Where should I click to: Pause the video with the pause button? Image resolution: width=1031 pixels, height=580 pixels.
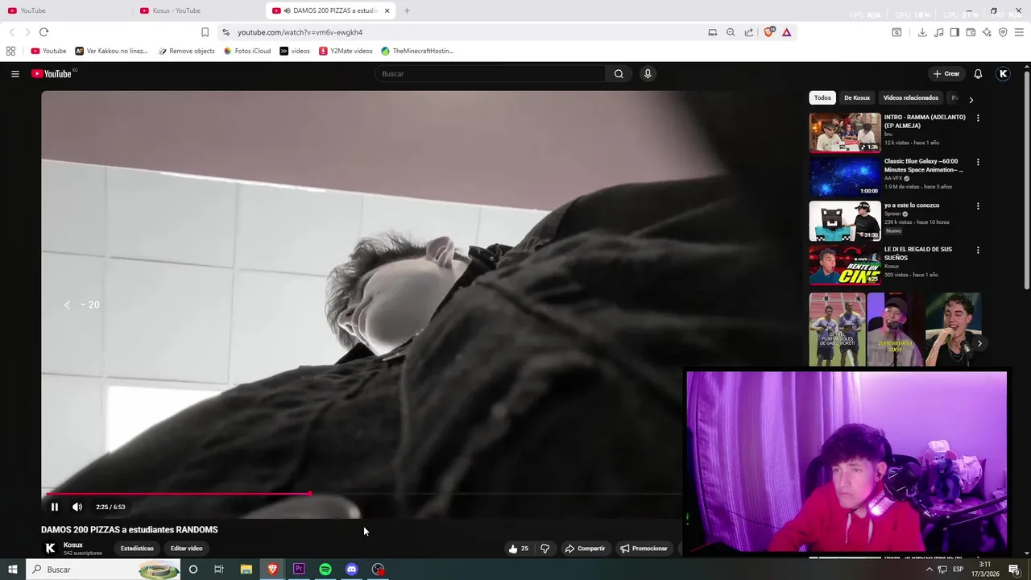click(55, 507)
